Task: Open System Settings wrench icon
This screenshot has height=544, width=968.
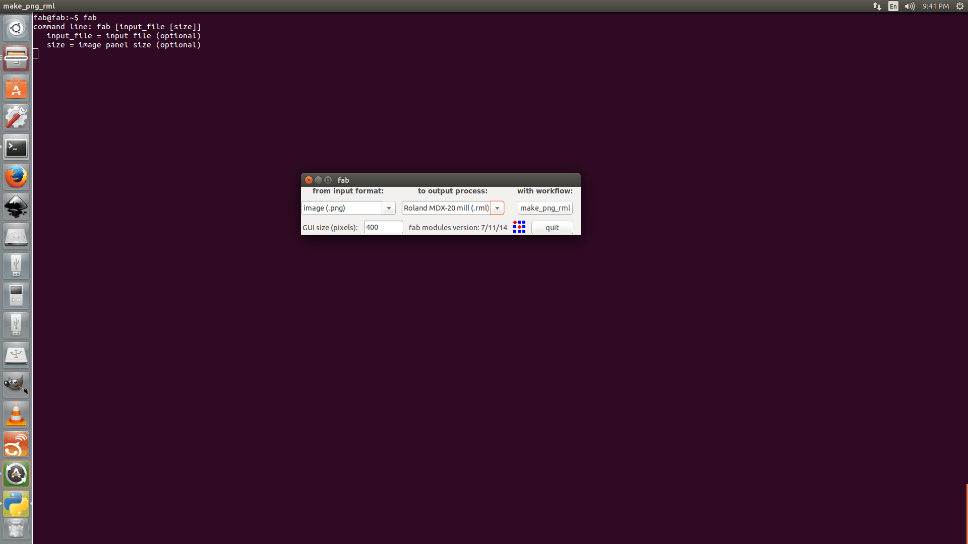Action: [x=16, y=118]
